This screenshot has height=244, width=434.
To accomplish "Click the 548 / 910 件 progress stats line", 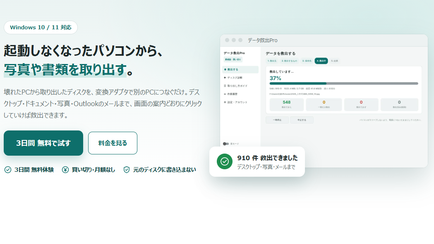I will pyautogui.click(x=302, y=89).
